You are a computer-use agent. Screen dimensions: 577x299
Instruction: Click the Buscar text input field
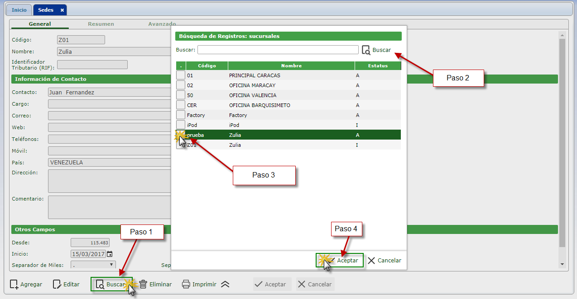[x=278, y=50]
